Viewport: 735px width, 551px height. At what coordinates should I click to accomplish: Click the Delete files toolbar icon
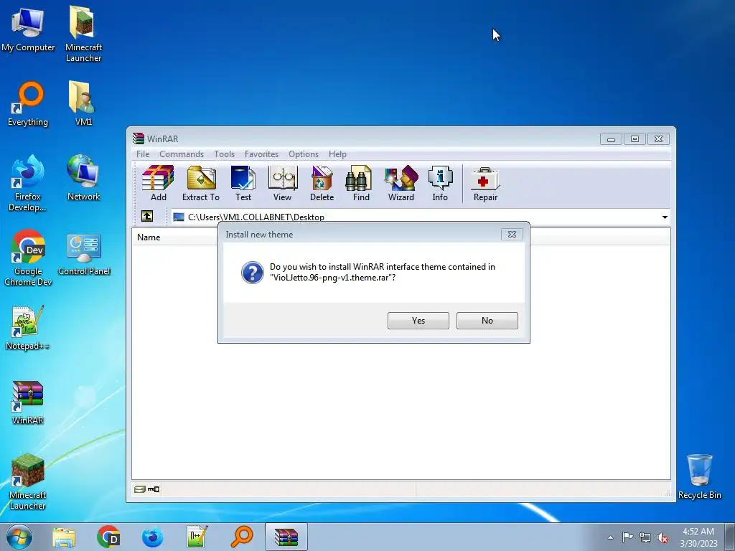[x=322, y=183]
